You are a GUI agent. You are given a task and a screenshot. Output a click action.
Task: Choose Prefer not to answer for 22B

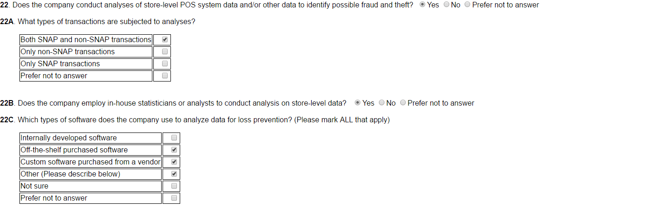(403, 103)
